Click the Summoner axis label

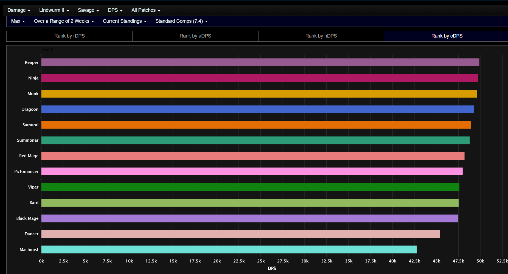[x=28, y=140]
